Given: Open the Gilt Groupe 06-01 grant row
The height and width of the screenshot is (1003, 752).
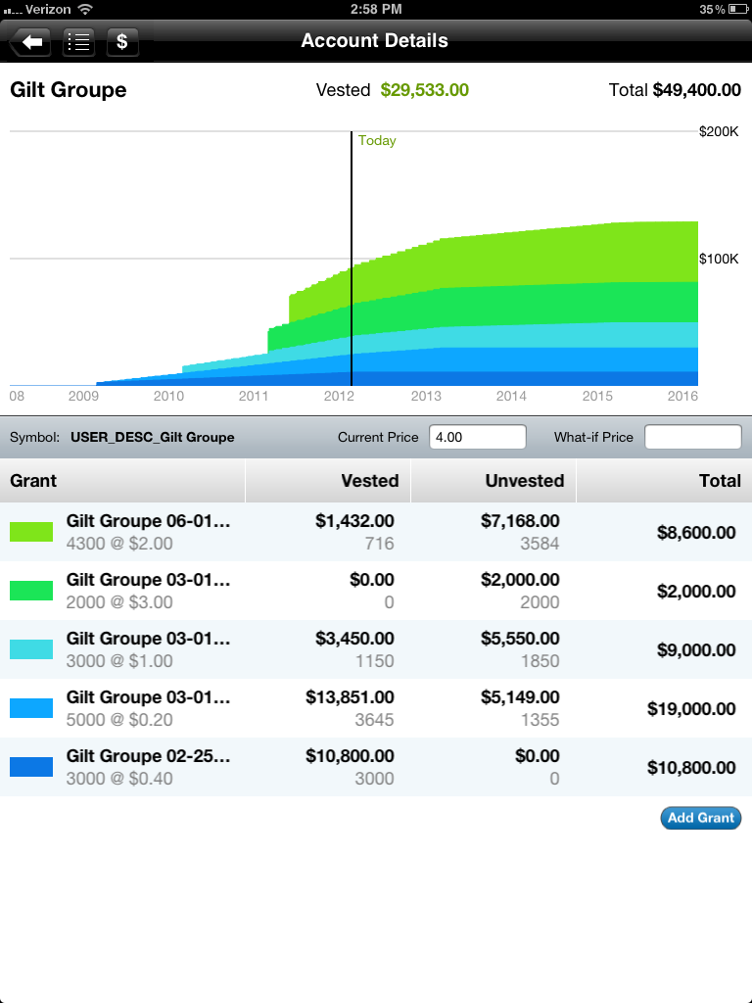Looking at the screenshot, I should coord(376,532).
